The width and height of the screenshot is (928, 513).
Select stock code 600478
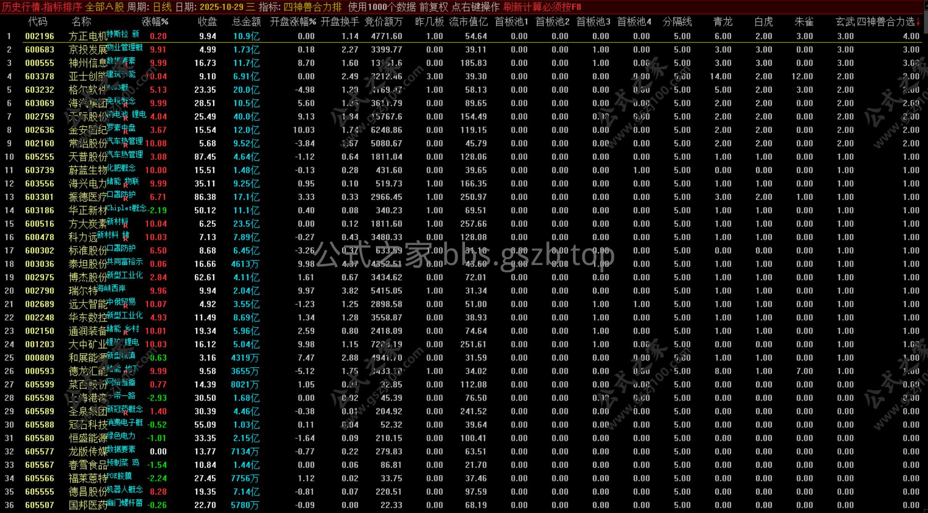tap(39, 237)
